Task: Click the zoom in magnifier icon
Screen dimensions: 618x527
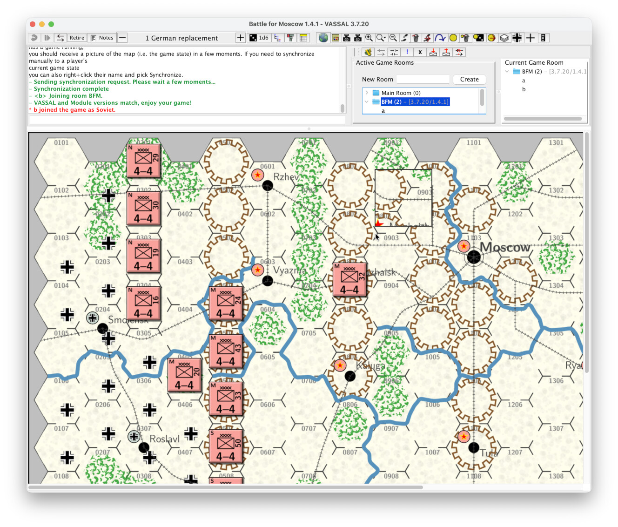Action: (369, 38)
